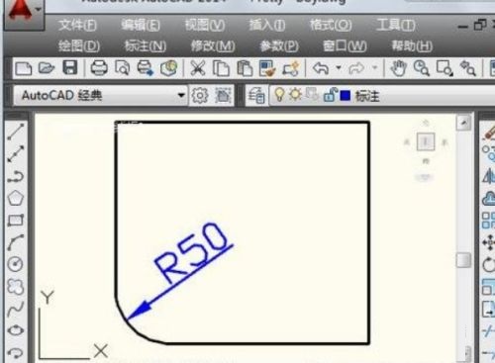The image size is (495, 363).
Task: Create a new drawing with New icon
Action: pyautogui.click(x=24, y=68)
